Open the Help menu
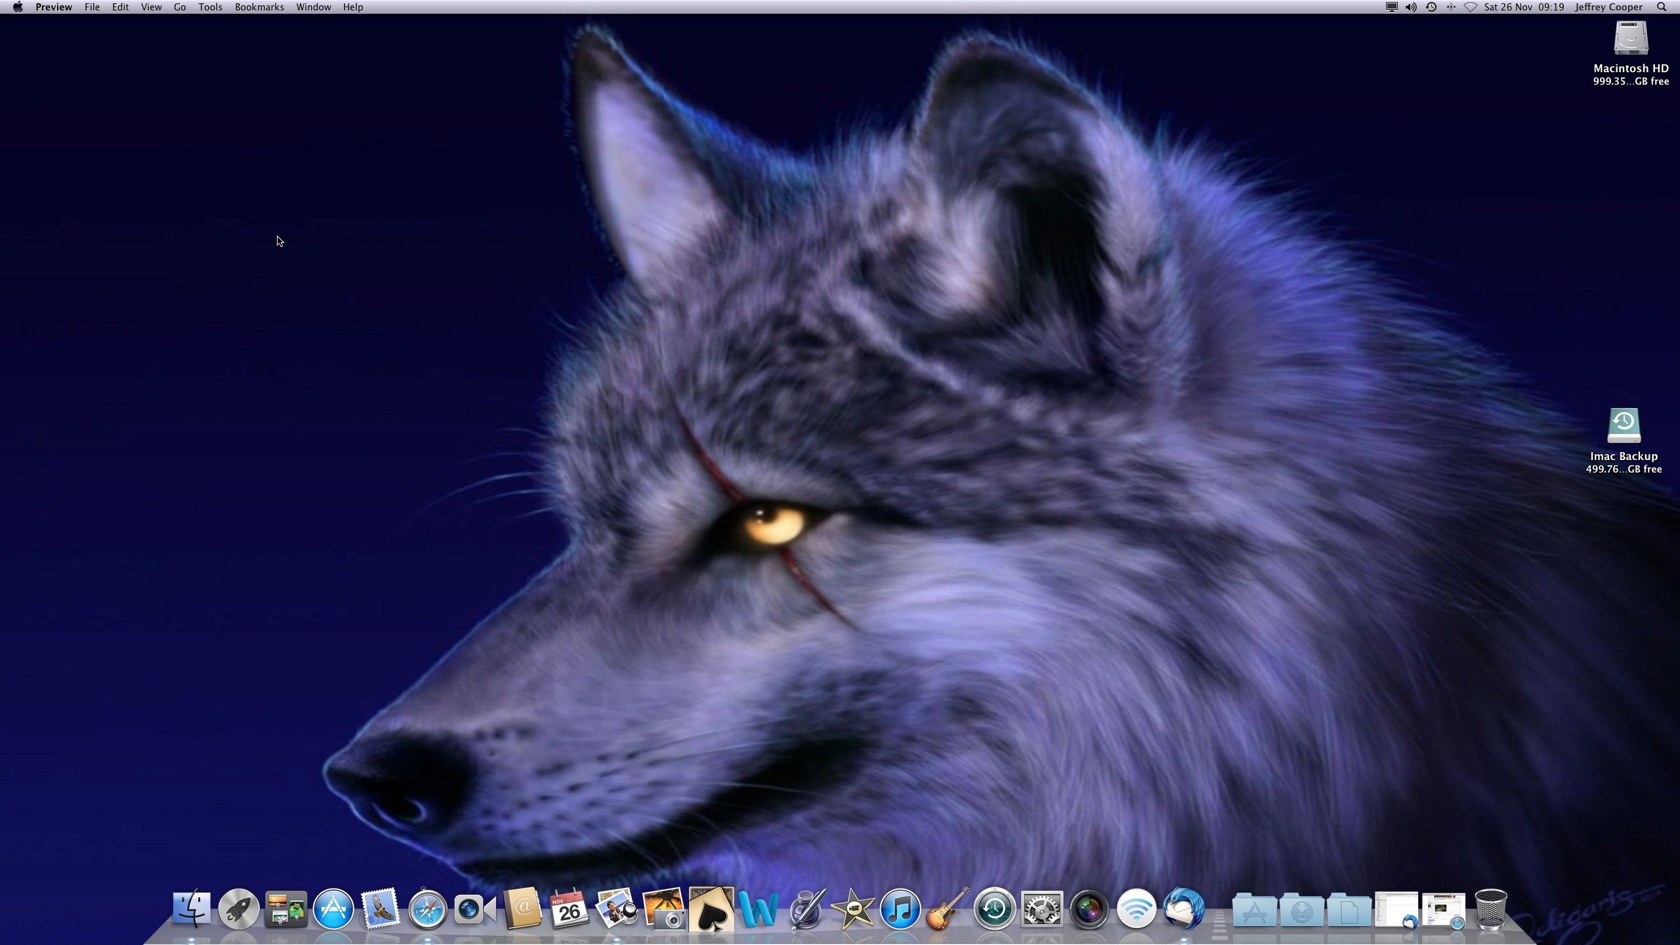Viewport: 1680px width, 945px height. pyautogui.click(x=352, y=7)
